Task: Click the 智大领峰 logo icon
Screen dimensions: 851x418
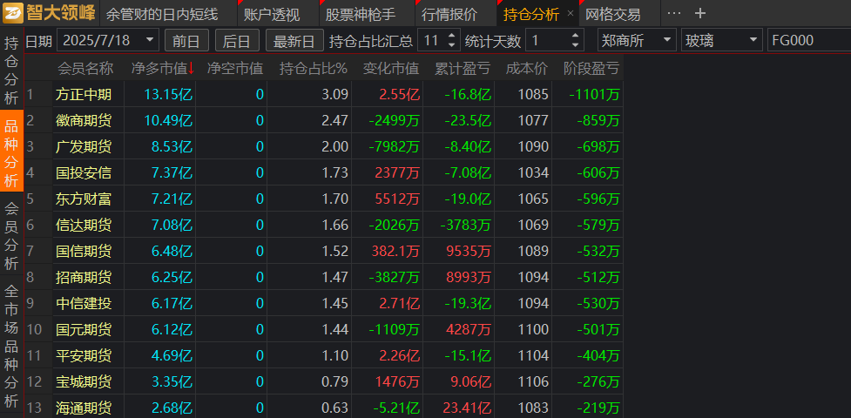Action: (13, 13)
